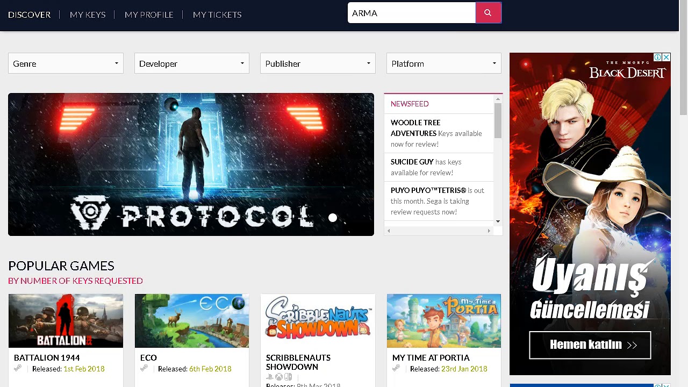Screen dimensions: 688x387
Task: Click the Nintendo Switch icon under Scribblenauts Showdown
Action: coord(288,377)
